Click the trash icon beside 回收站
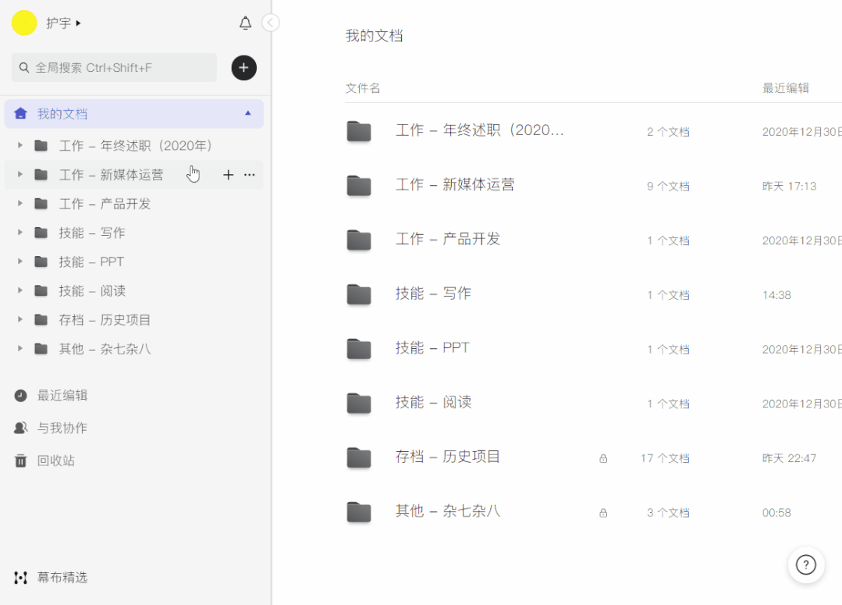The width and height of the screenshot is (842, 605). [x=20, y=461]
